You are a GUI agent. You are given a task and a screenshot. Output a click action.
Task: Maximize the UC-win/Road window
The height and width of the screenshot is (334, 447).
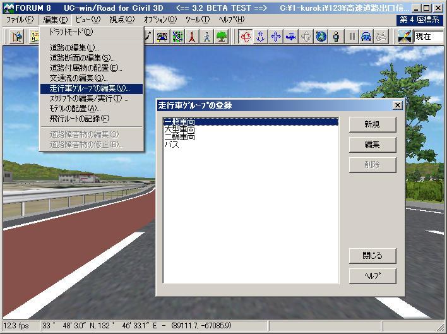[x=426, y=8]
